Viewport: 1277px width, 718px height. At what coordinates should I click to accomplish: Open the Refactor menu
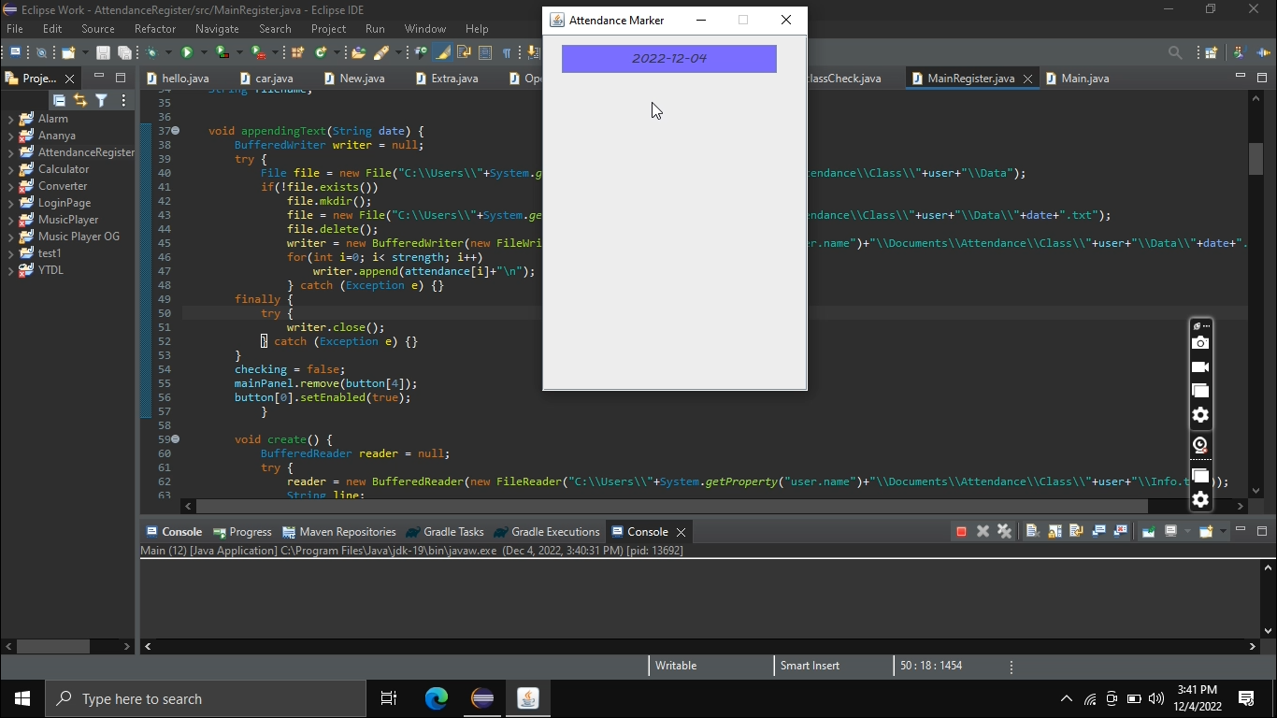155,29
